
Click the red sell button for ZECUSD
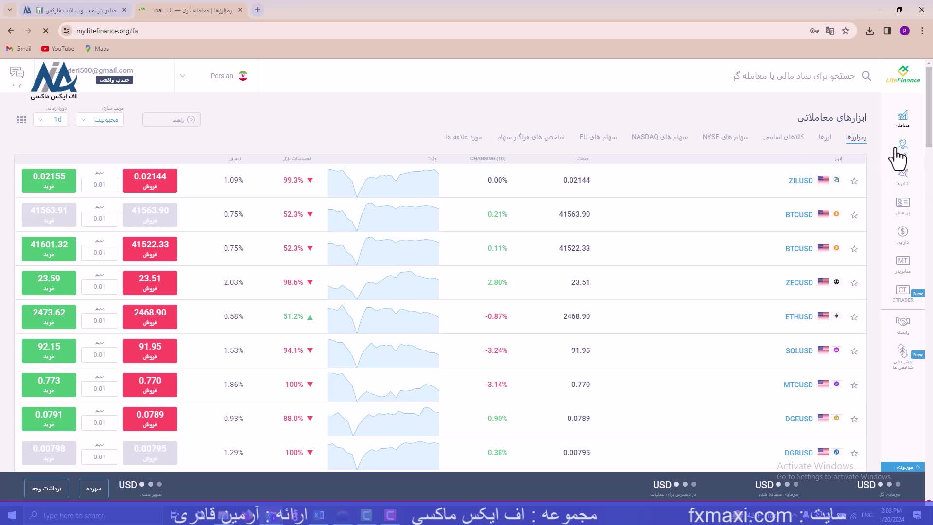point(150,282)
